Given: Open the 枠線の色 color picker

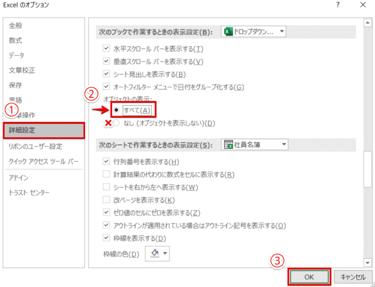Looking at the screenshot, I should 158,253.
